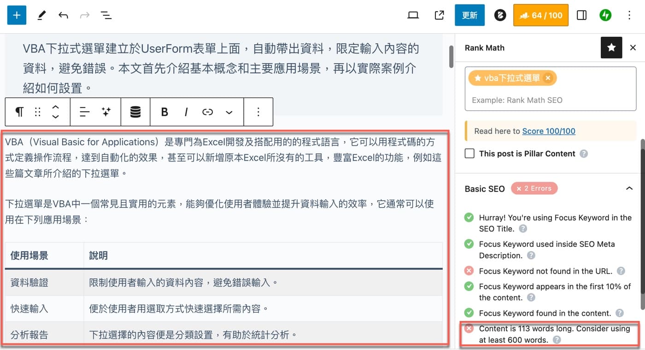Click the blue block inserter plus button
Screen dimensions: 645x350
click(17, 15)
